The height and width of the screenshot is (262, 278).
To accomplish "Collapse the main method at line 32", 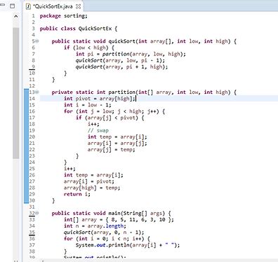I will coord(37,213).
